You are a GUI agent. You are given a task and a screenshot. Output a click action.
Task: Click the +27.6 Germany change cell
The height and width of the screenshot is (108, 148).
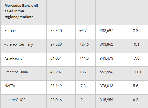coord(84,44)
